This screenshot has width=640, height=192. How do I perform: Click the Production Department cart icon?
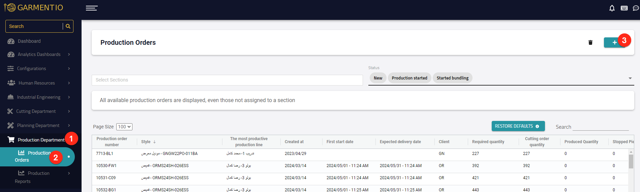click(x=11, y=139)
